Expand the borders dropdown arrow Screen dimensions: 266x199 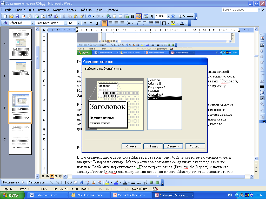point(168,23)
